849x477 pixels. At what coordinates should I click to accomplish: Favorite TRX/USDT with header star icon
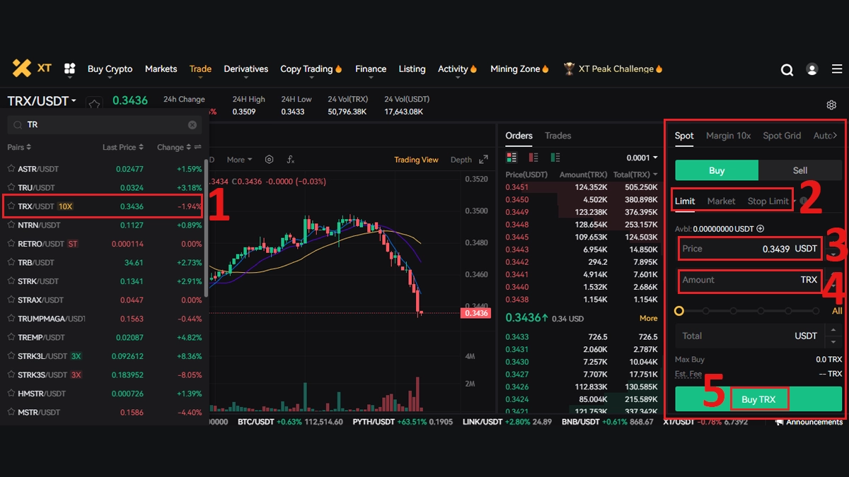pos(95,104)
